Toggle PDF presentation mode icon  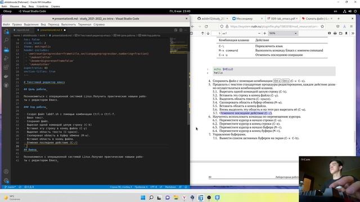pyautogui.click(x=329, y=34)
